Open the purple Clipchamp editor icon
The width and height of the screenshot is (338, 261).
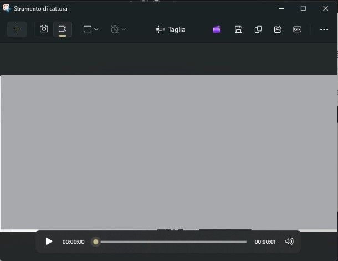point(217,29)
